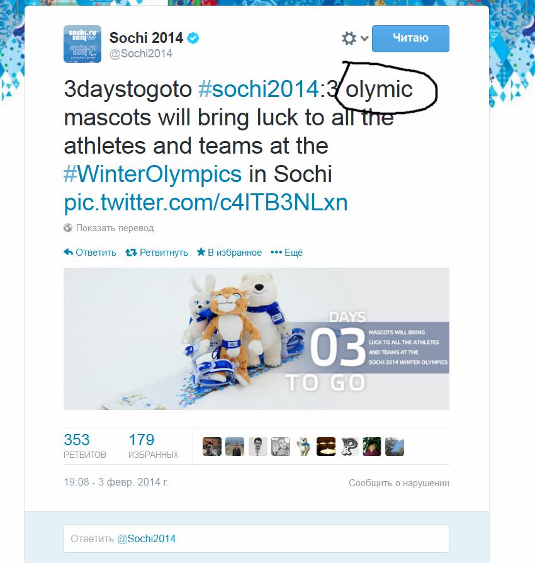The image size is (535, 563).
Task: Click the globe icon by Показать перевод
Action: (x=68, y=227)
